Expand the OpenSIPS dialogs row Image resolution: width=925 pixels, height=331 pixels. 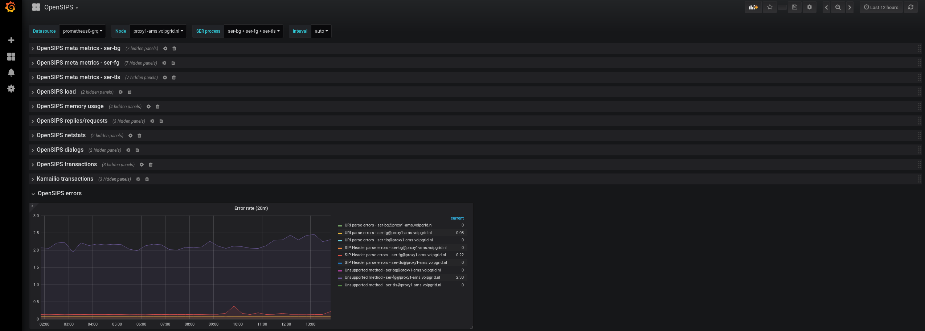tap(60, 150)
